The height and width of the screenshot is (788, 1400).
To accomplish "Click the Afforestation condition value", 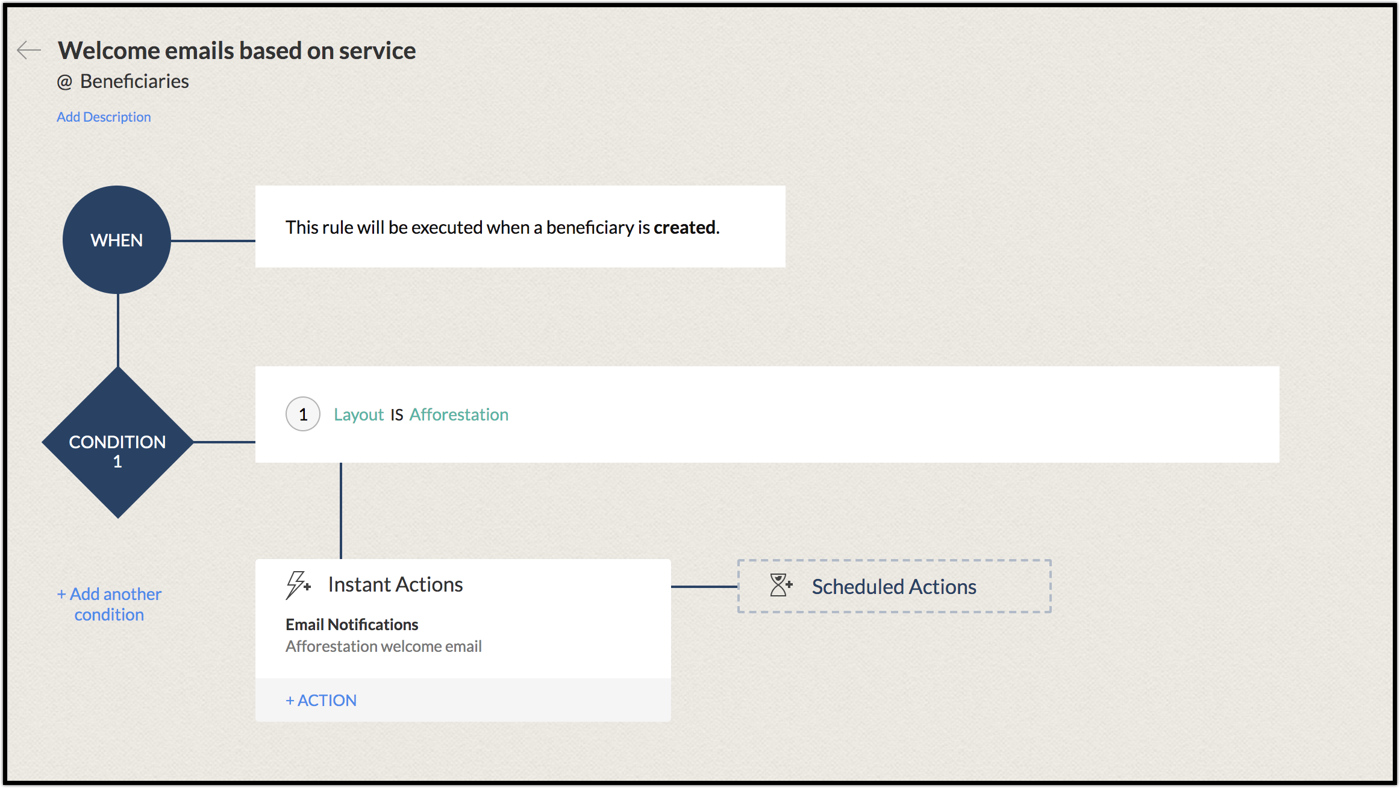I will (x=459, y=414).
